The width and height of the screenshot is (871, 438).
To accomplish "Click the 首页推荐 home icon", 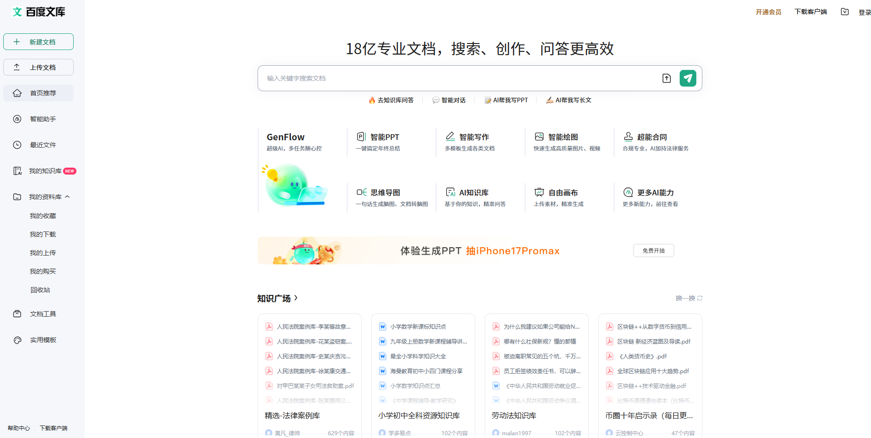I will 17,93.
